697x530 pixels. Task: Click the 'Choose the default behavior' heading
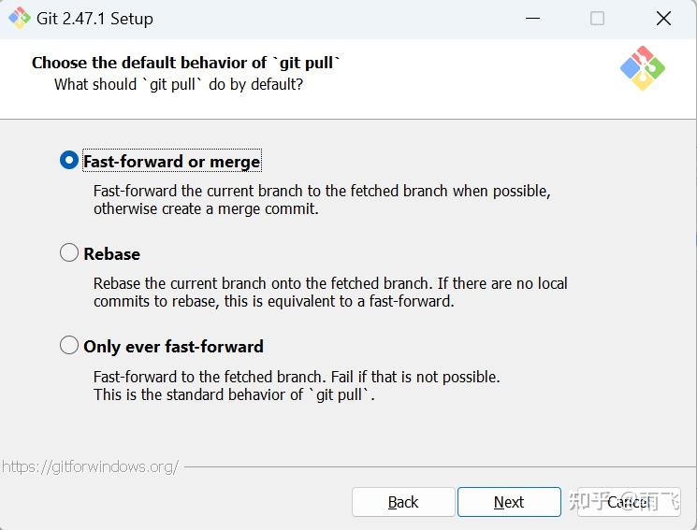(x=186, y=63)
